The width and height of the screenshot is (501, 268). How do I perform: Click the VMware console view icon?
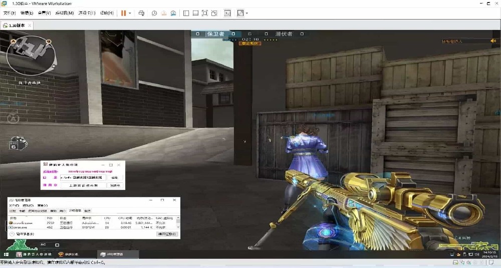(227, 13)
